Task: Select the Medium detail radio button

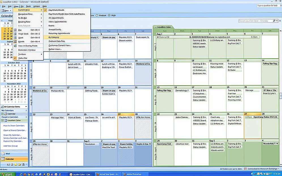Action: [x=97, y=16]
